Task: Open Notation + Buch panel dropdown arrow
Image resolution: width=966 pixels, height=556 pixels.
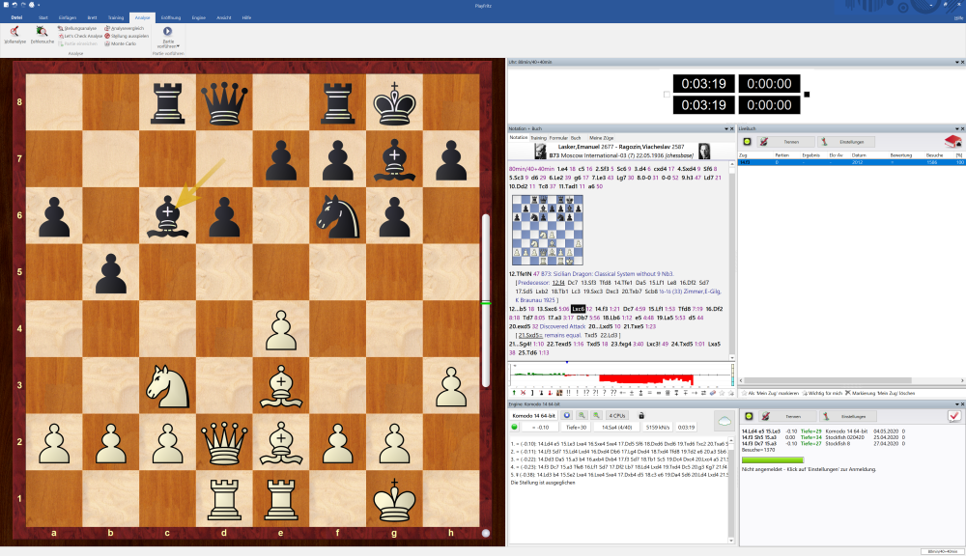Action: [726, 128]
